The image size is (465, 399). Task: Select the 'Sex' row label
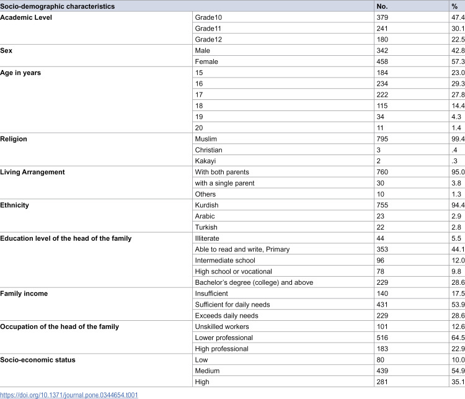[x=6, y=50]
